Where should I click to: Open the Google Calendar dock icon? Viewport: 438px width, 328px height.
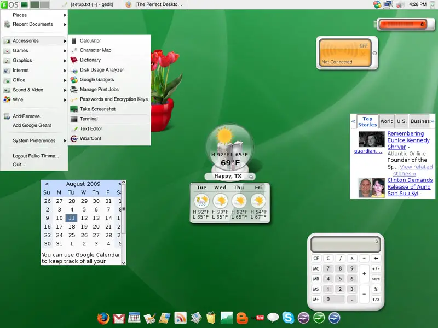[x=134, y=318]
